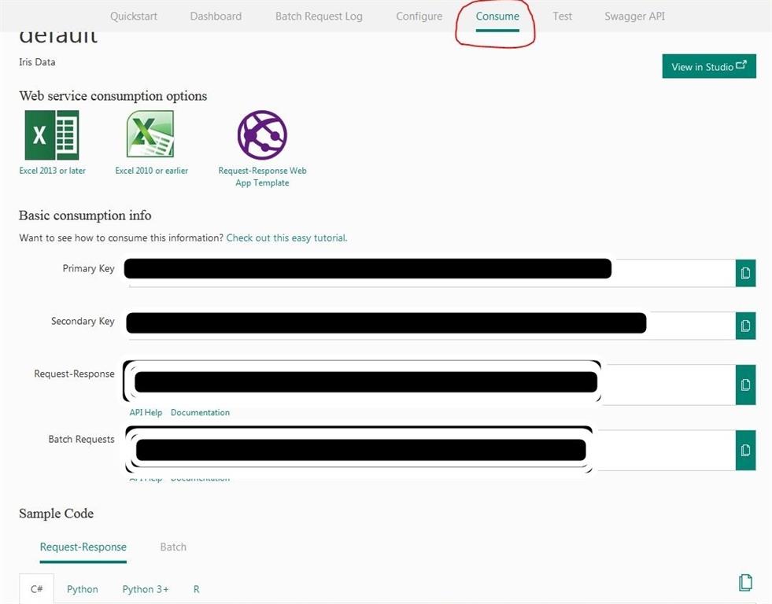772x604 pixels.
Task: Open the Excel 2010 or earlier icon
Action: click(x=150, y=134)
